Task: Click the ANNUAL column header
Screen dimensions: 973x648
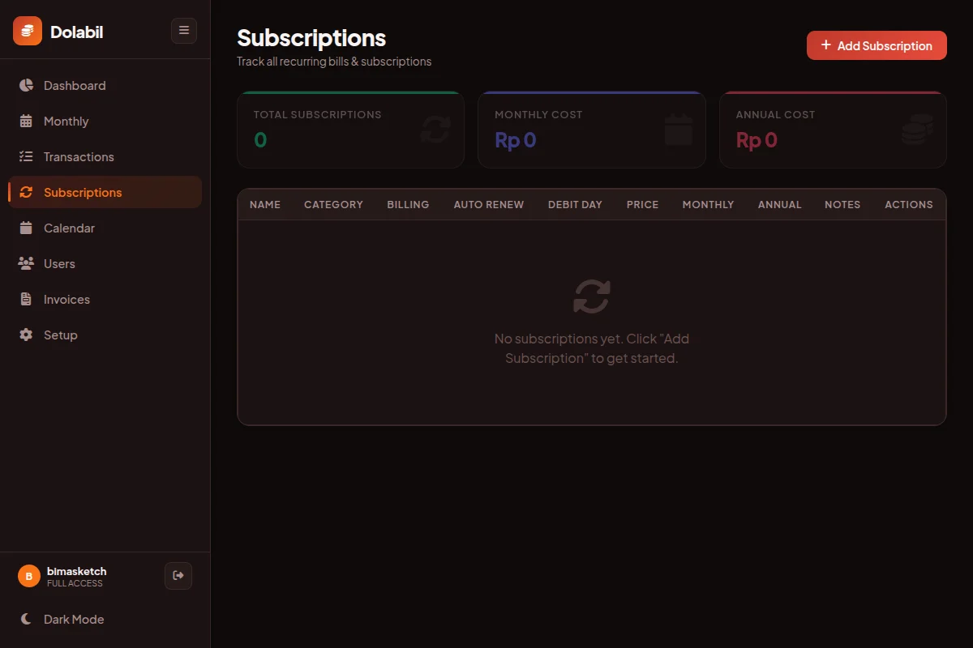Action: 779,204
